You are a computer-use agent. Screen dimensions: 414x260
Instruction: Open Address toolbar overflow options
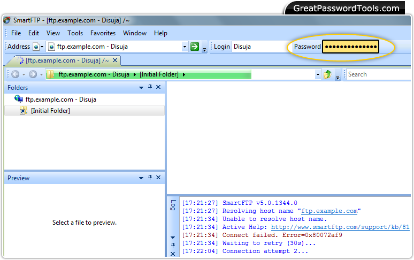[x=205, y=49]
